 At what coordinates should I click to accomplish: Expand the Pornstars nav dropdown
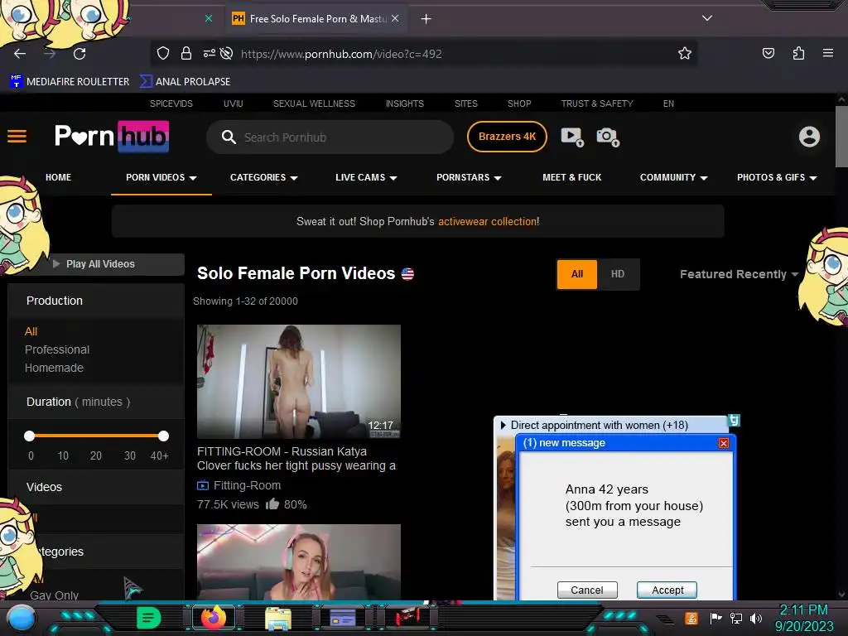469,177
